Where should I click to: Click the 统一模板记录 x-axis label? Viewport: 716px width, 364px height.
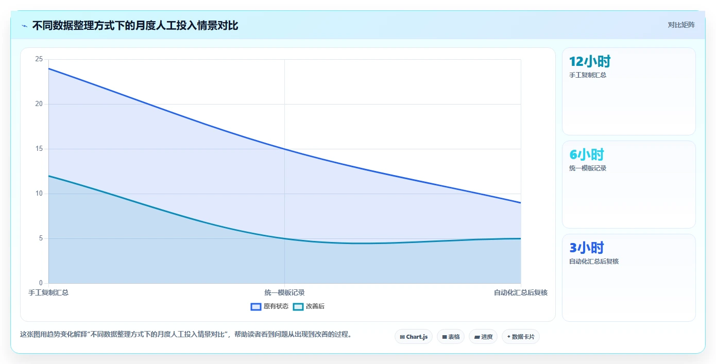point(284,292)
